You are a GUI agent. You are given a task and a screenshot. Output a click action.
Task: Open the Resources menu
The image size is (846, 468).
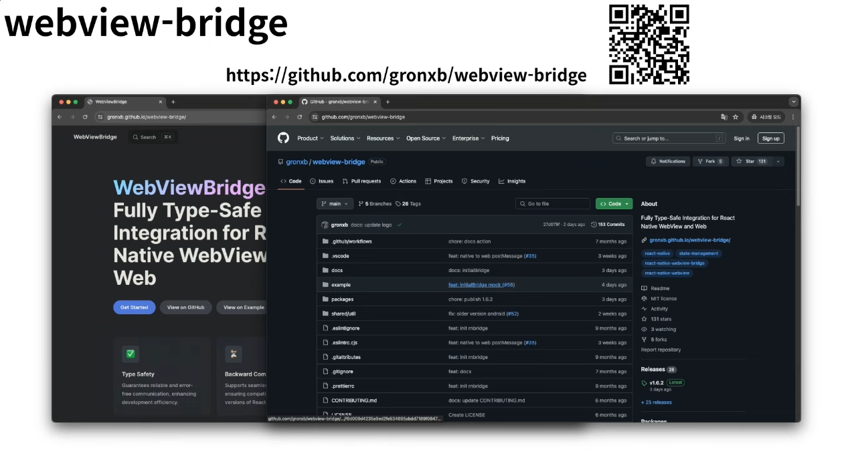pyautogui.click(x=384, y=138)
